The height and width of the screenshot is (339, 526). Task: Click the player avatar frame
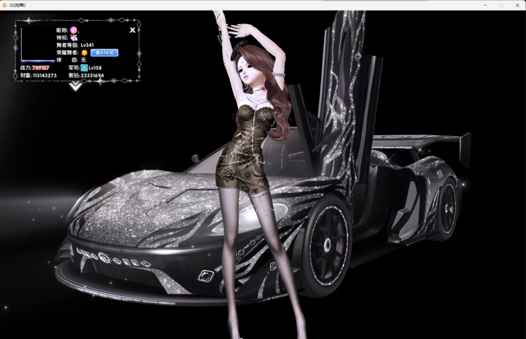37,45
